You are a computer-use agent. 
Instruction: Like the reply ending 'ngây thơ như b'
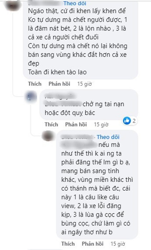tap(68, 244)
